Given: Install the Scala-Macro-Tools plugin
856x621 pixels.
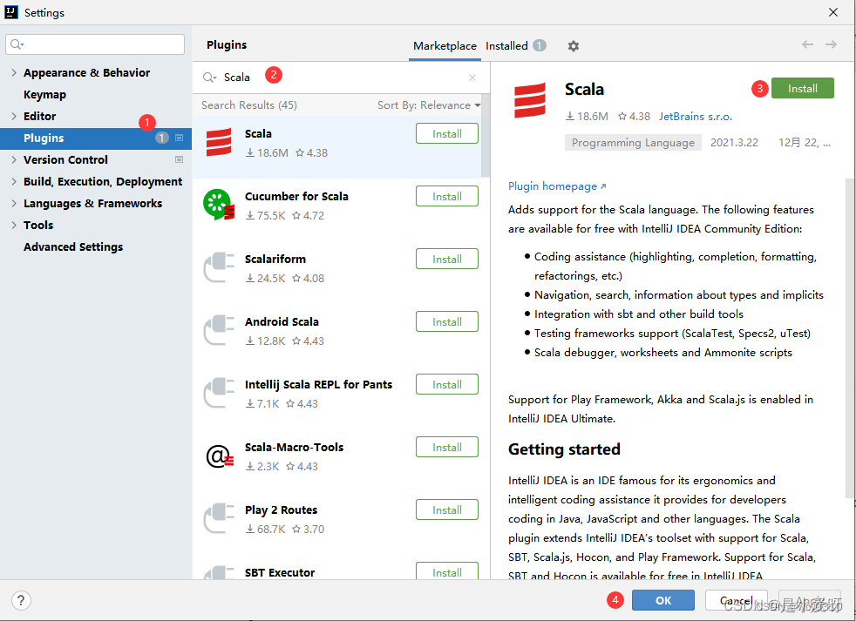Looking at the screenshot, I should tap(447, 448).
